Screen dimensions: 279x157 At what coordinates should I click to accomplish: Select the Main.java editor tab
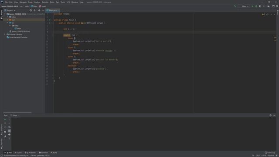pyautogui.click(x=53, y=10)
